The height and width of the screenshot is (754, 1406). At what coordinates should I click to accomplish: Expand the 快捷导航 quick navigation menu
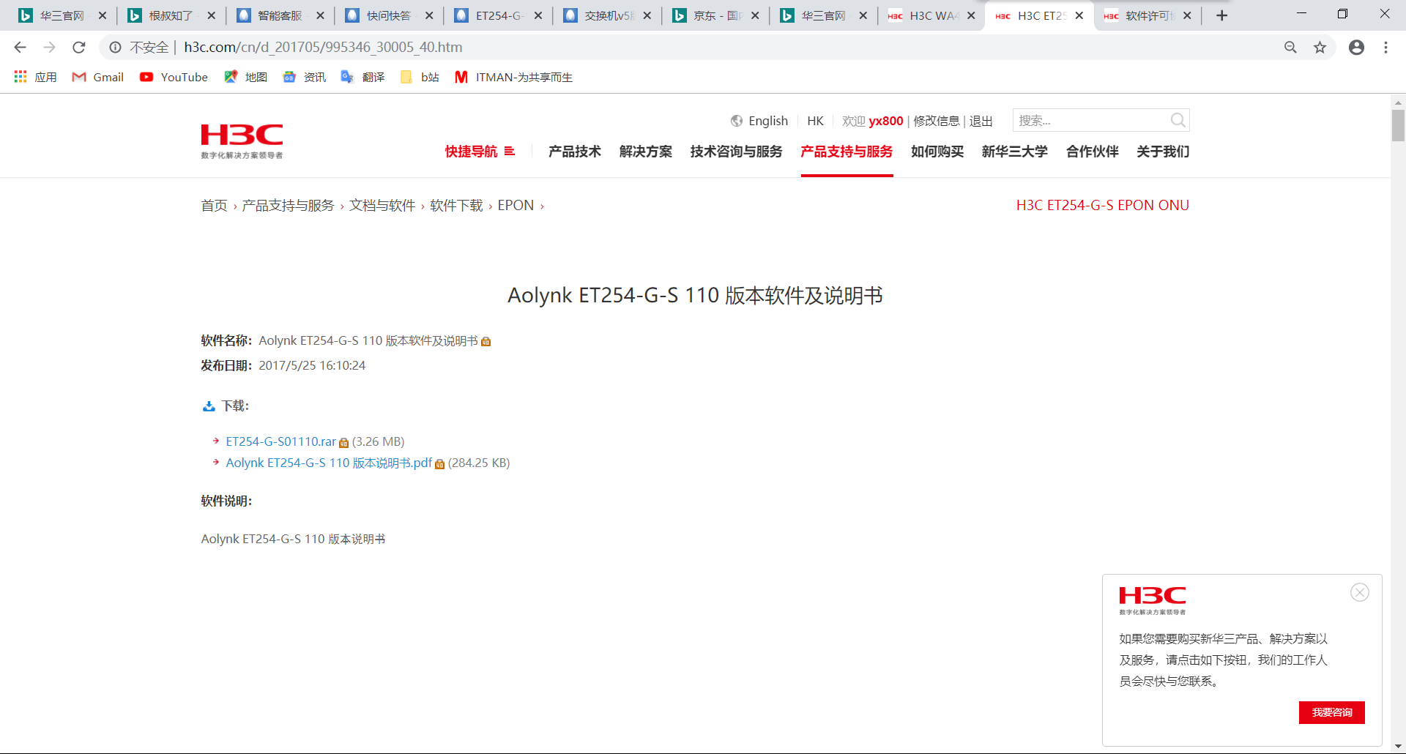coord(480,152)
